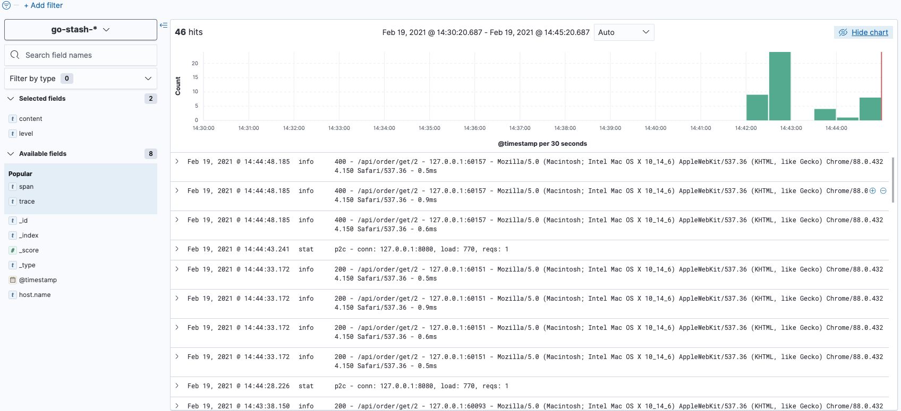Open the Auto interval dropdown
The image size is (901, 411).
pyautogui.click(x=624, y=32)
